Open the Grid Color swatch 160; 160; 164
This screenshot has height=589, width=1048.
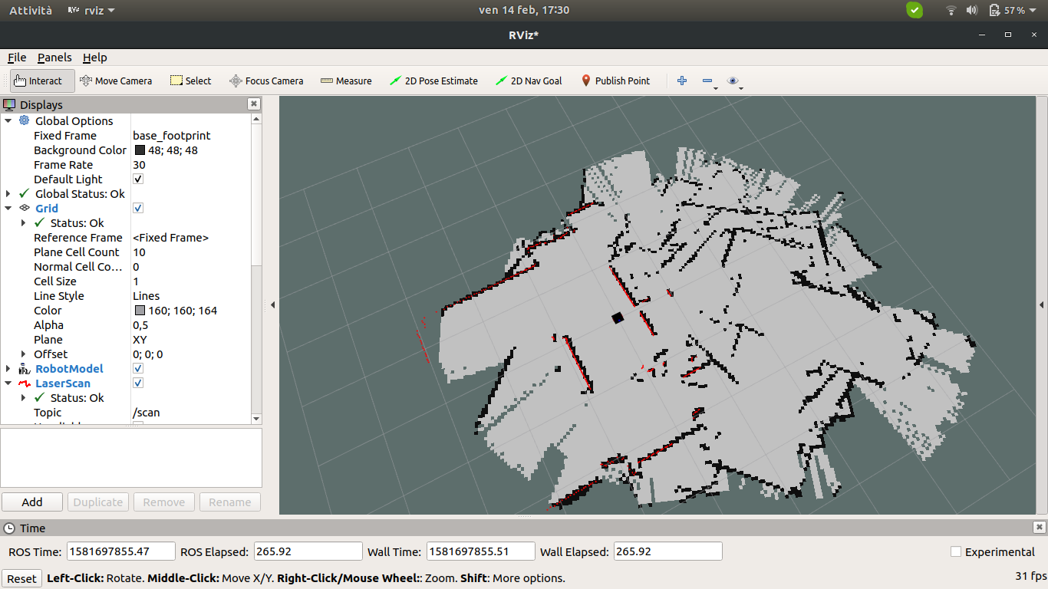point(140,311)
